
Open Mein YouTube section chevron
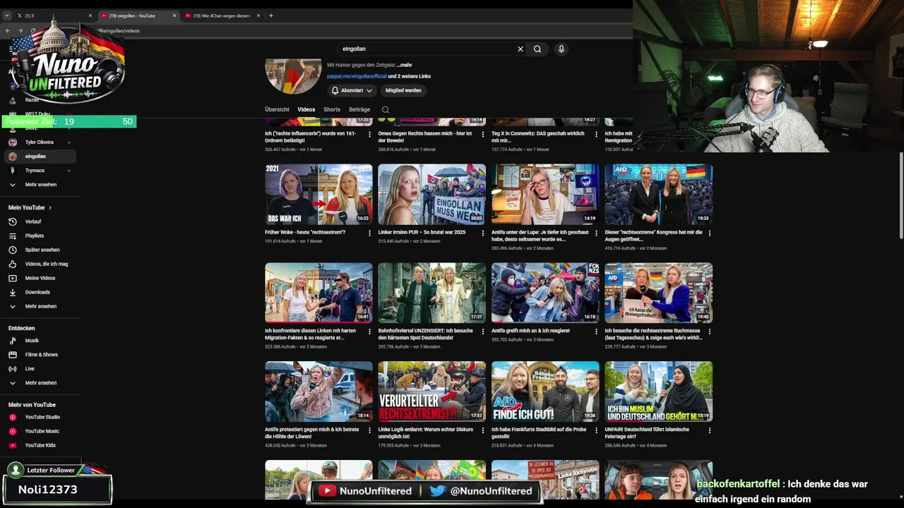tap(50, 207)
